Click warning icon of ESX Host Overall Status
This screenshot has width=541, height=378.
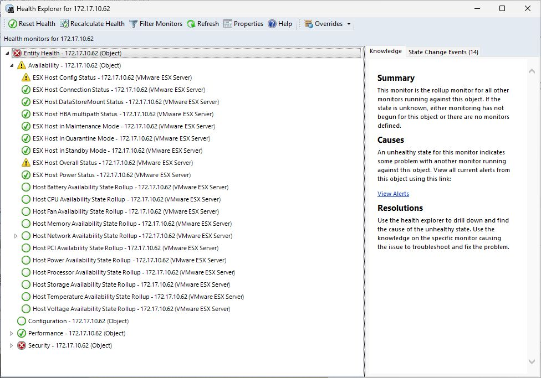[x=26, y=163]
